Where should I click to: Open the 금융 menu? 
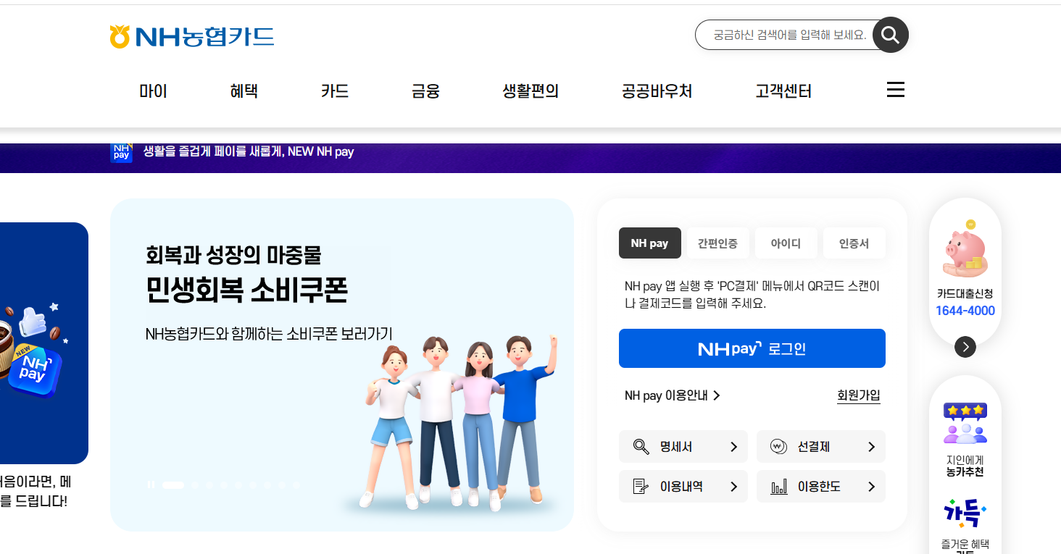pyautogui.click(x=425, y=91)
